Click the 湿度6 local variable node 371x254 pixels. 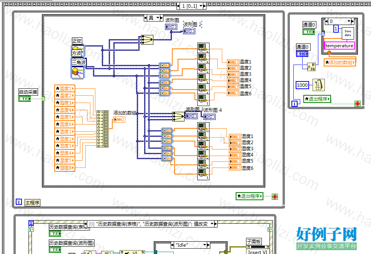pos(65,168)
